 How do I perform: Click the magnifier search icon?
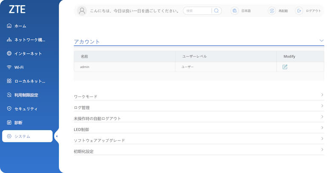point(216,11)
